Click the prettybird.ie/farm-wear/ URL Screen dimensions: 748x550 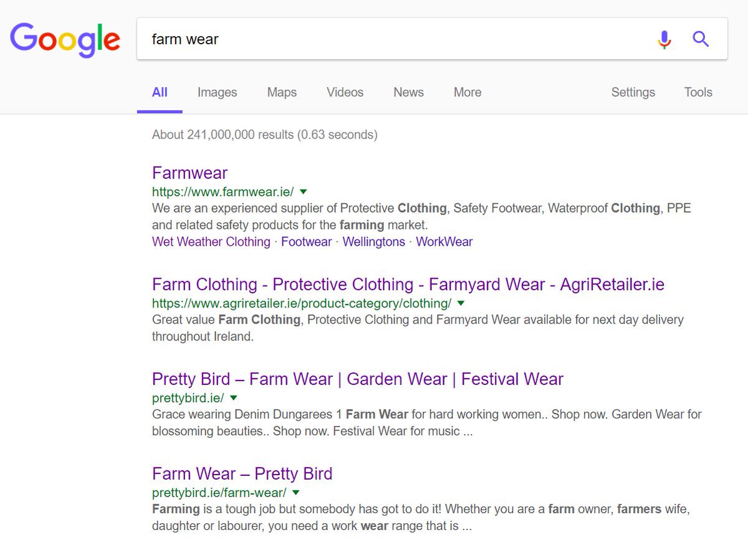pyautogui.click(x=219, y=492)
